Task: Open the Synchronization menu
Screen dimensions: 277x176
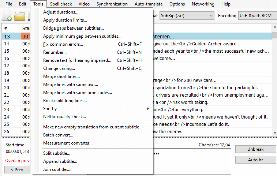Action: (x=112, y=4)
